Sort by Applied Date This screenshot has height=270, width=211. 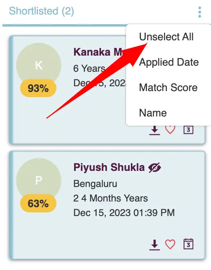point(169,62)
